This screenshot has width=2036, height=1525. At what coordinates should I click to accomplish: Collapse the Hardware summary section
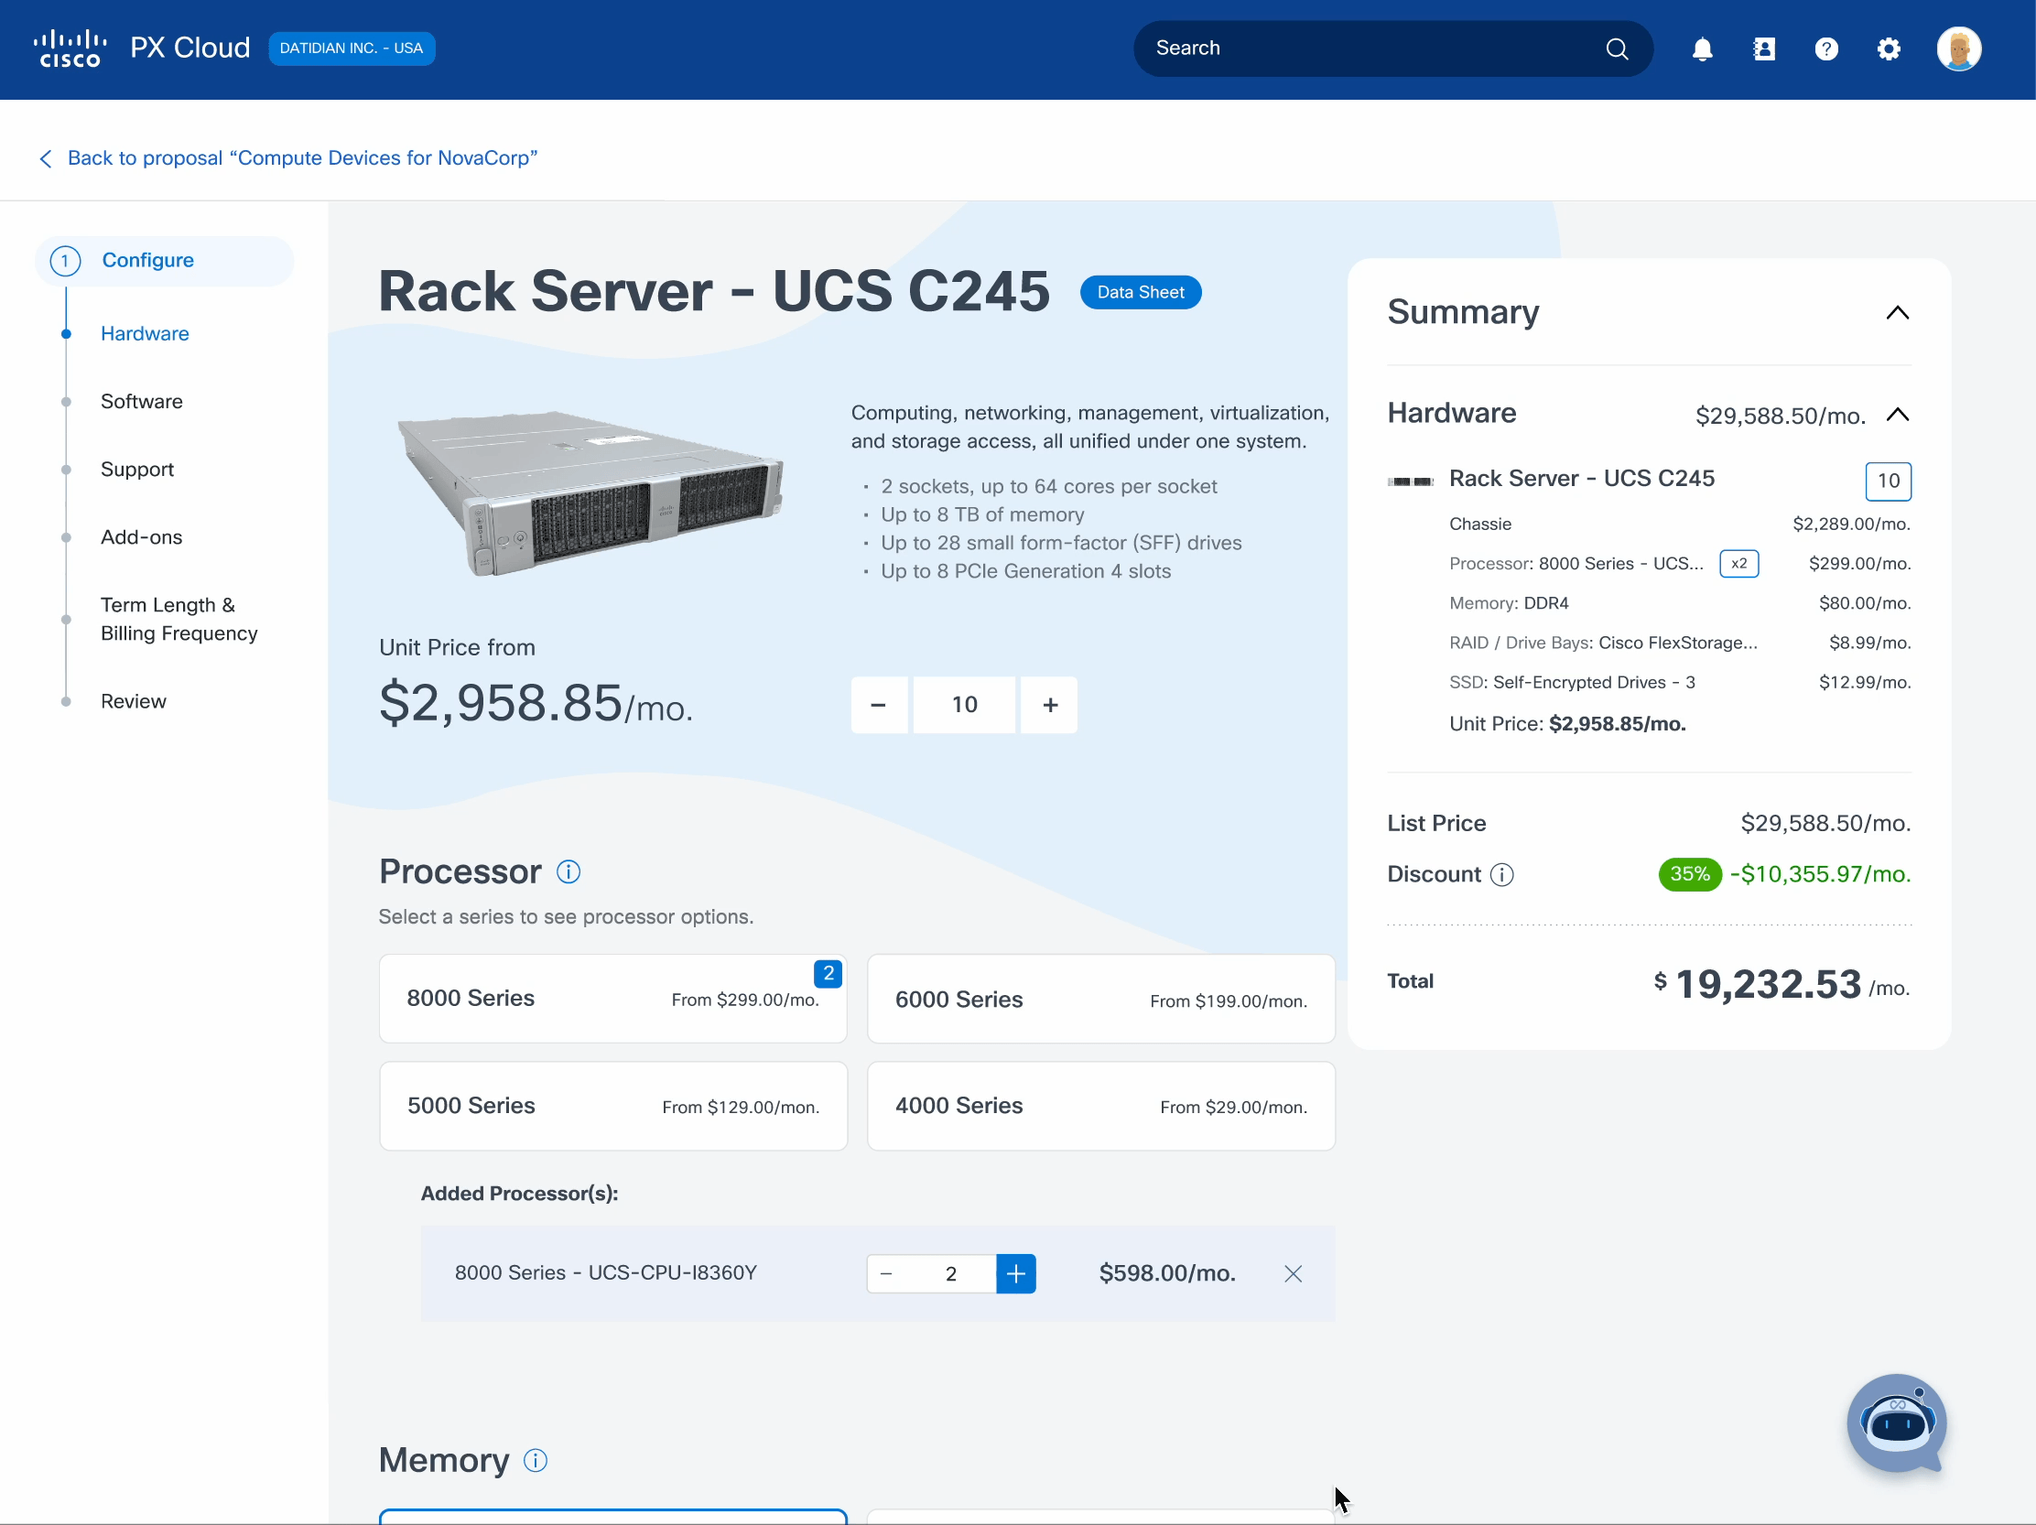(1897, 415)
